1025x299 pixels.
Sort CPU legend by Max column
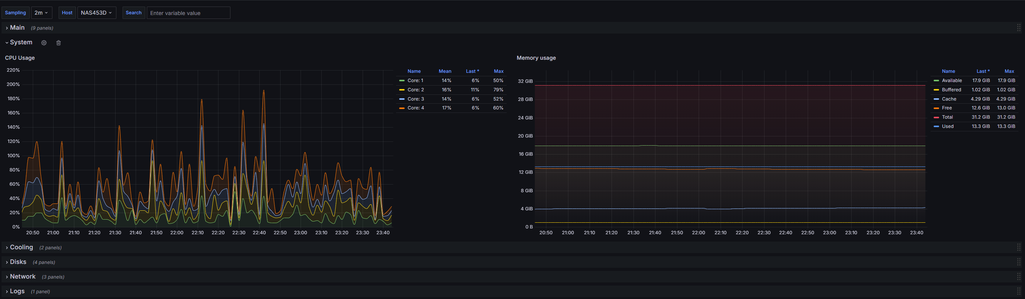pos(499,71)
